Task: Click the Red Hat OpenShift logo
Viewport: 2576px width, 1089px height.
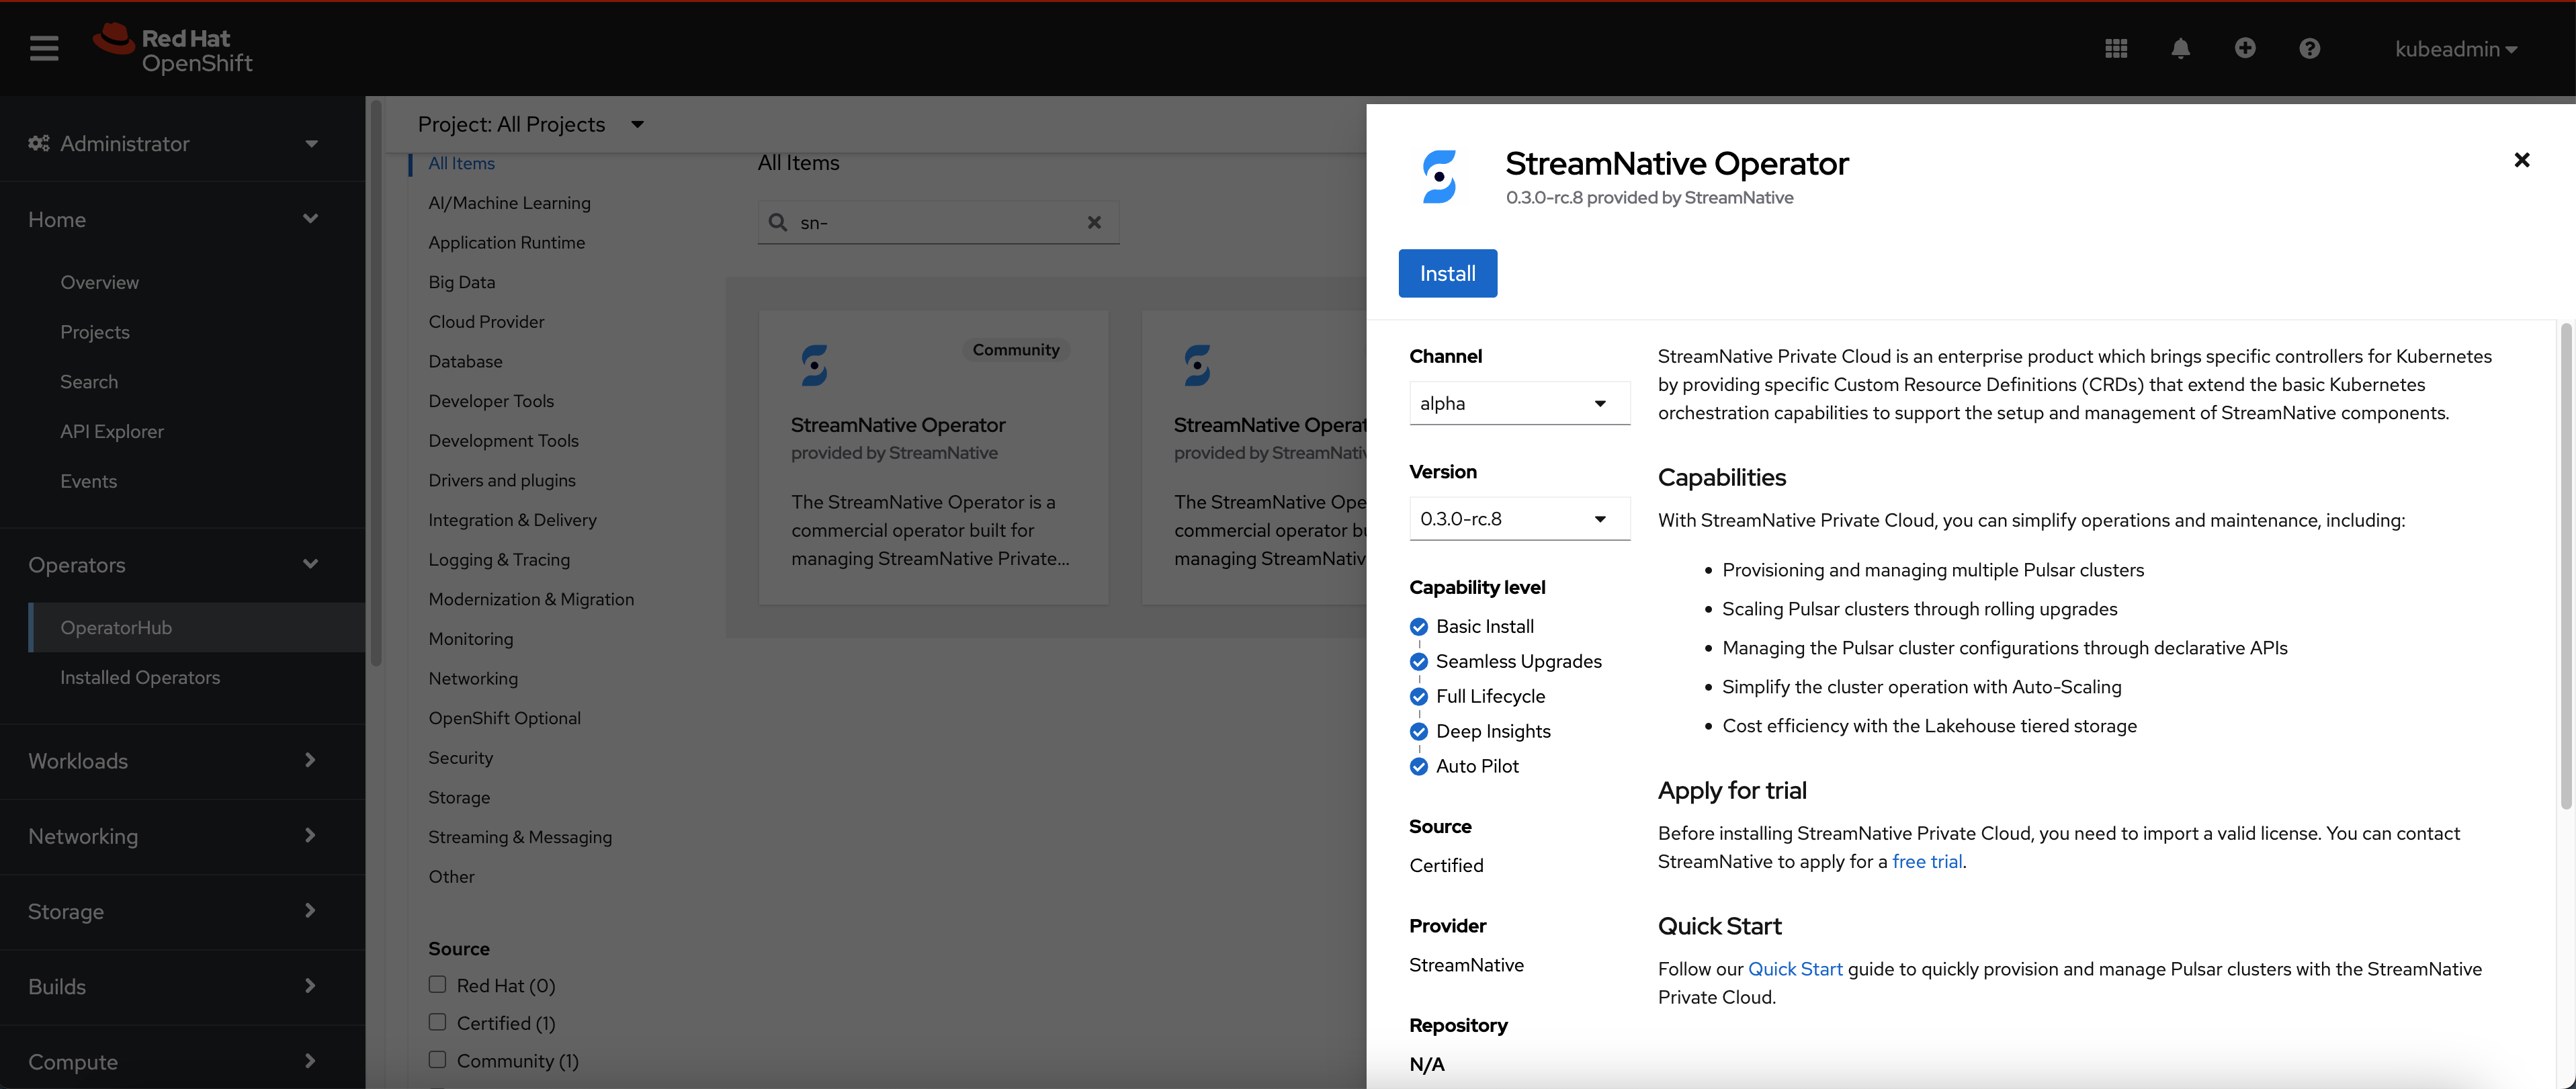Action: (173, 49)
